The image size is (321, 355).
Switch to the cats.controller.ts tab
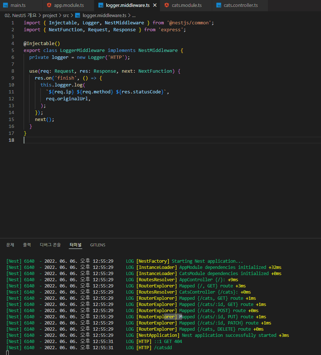click(x=241, y=5)
